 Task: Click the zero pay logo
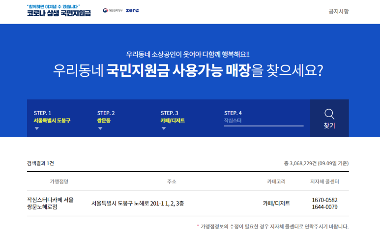point(132,10)
